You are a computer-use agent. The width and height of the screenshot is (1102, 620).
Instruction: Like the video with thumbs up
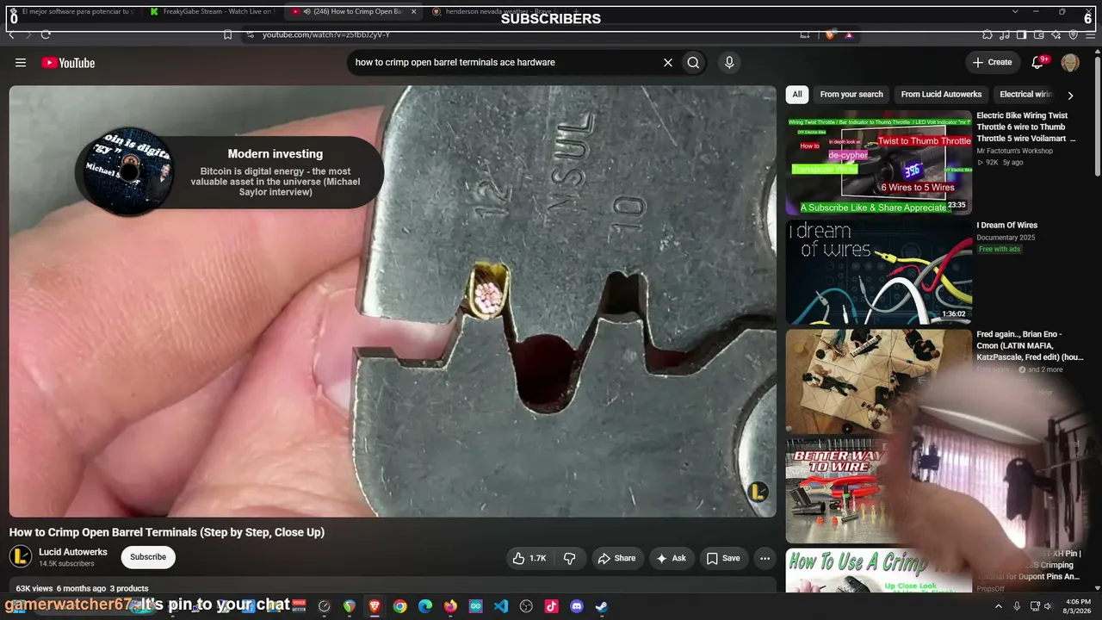pos(529,558)
